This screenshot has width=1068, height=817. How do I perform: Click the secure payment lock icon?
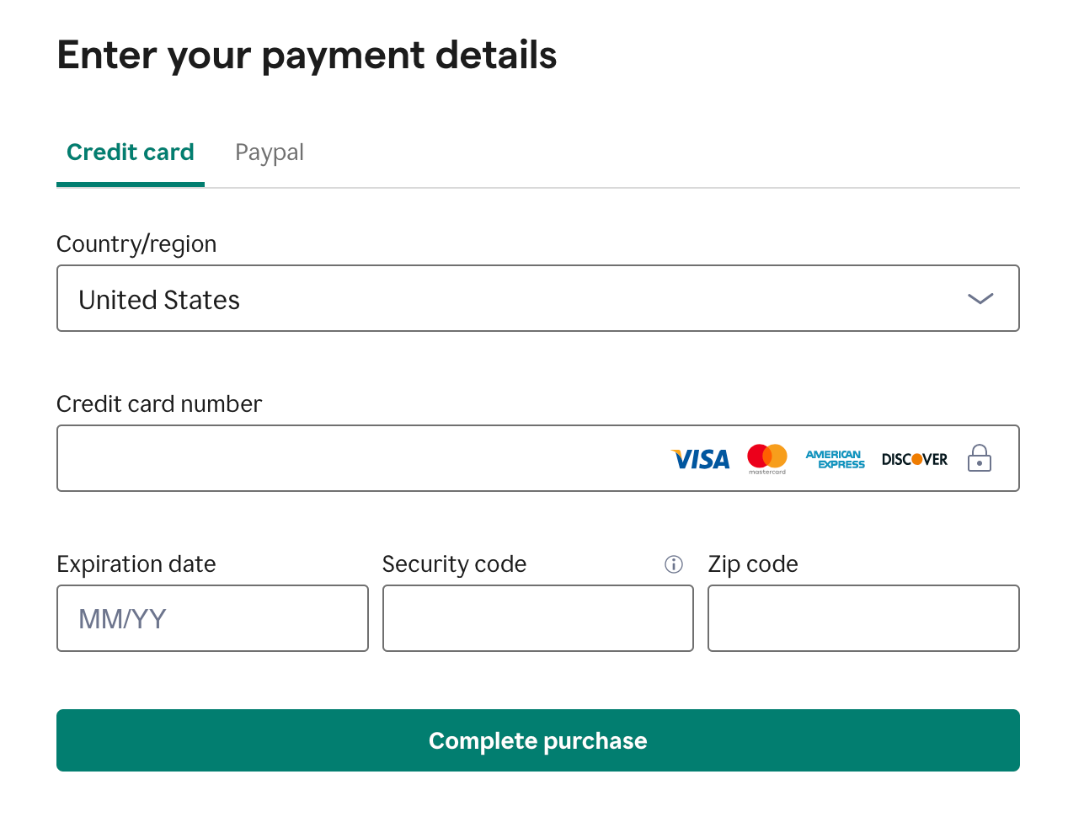pyautogui.click(x=979, y=459)
